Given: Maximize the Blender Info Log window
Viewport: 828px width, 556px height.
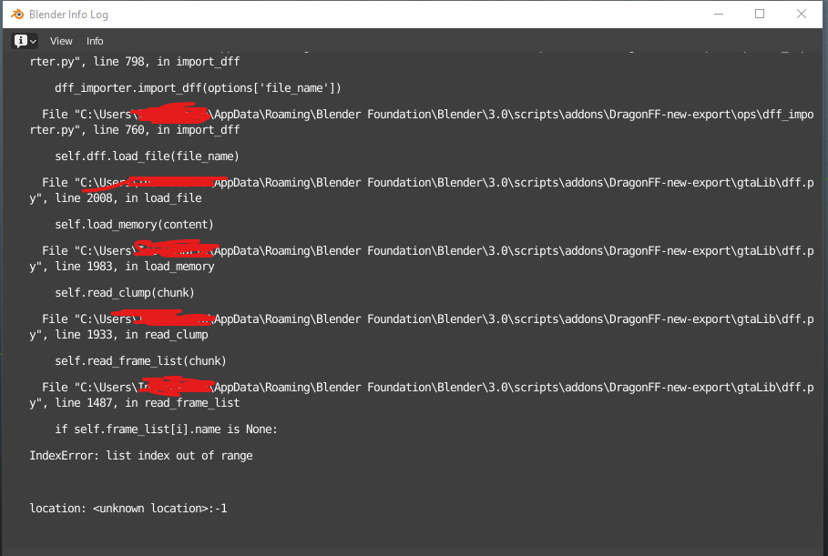Looking at the screenshot, I should click(x=760, y=14).
